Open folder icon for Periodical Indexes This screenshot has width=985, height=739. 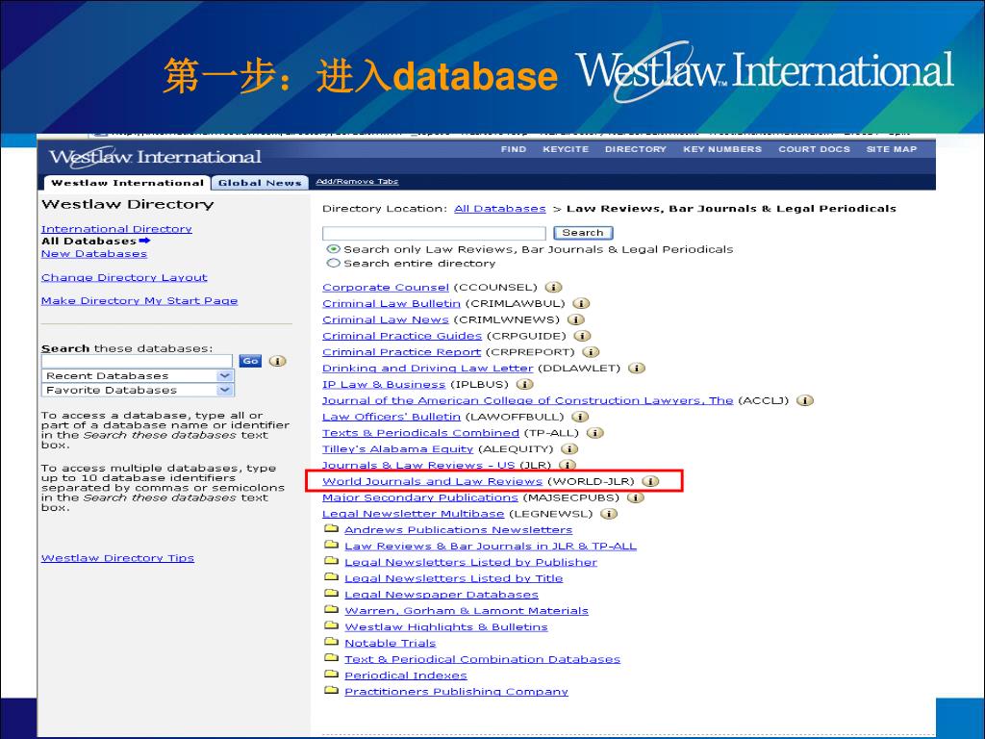tap(331, 675)
